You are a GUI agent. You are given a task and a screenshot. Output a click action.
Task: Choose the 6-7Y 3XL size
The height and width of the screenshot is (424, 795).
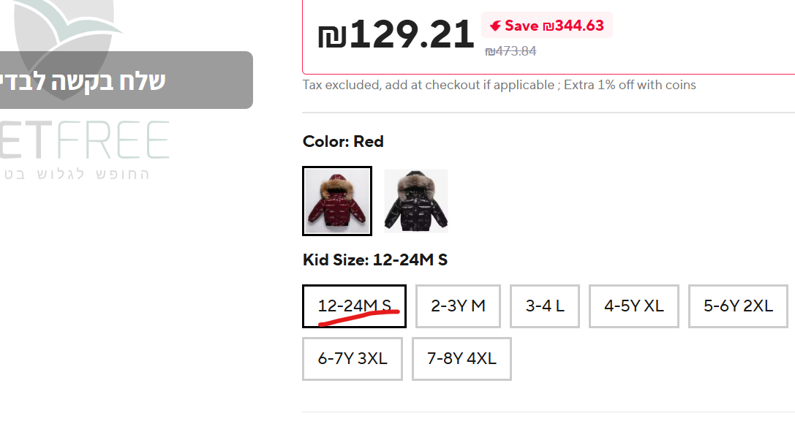click(353, 359)
